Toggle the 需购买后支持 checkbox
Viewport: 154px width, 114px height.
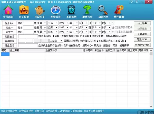click(117, 32)
